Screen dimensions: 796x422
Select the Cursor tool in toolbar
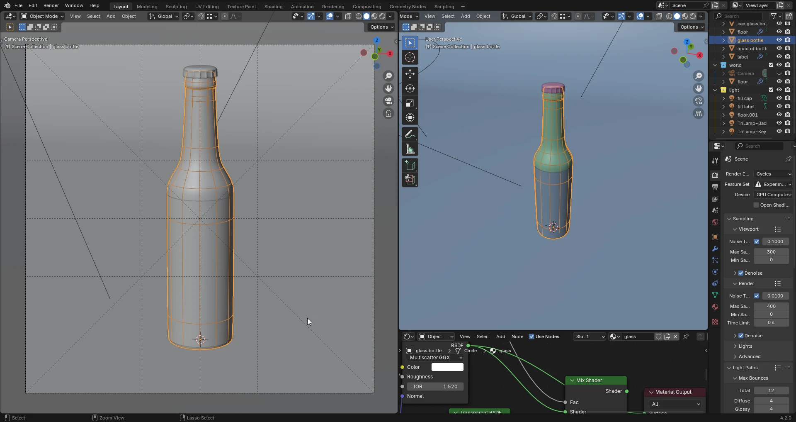(410, 58)
